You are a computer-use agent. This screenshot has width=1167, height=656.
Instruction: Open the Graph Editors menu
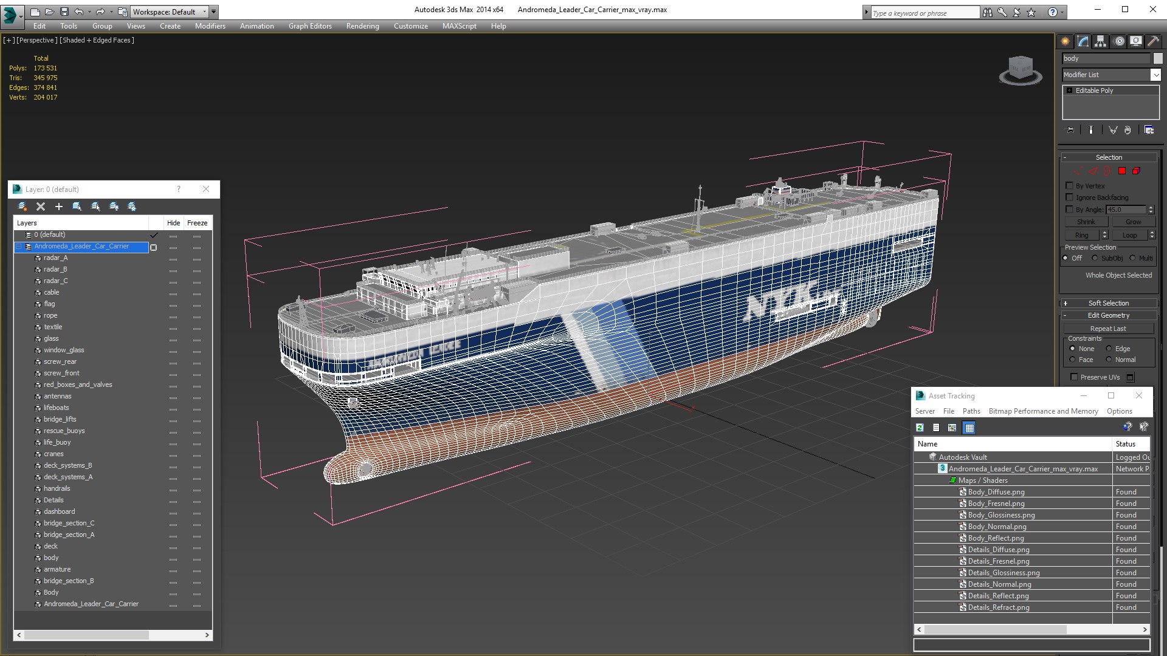point(310,26)
